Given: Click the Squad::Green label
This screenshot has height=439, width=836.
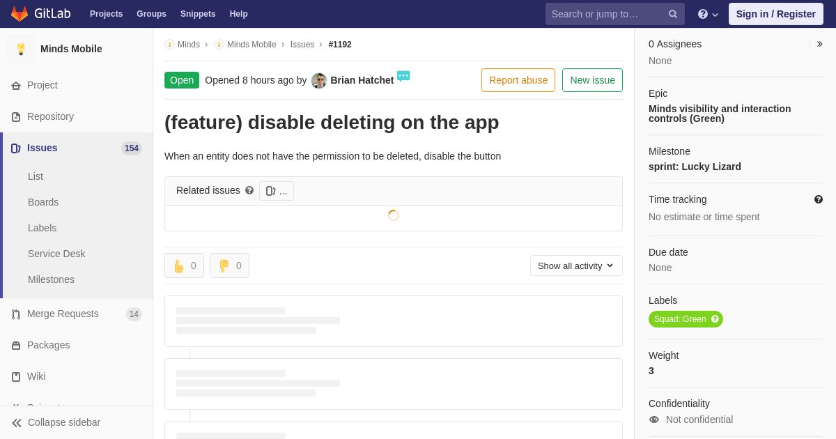Looking at the screenshot, I should coord(686,319).
